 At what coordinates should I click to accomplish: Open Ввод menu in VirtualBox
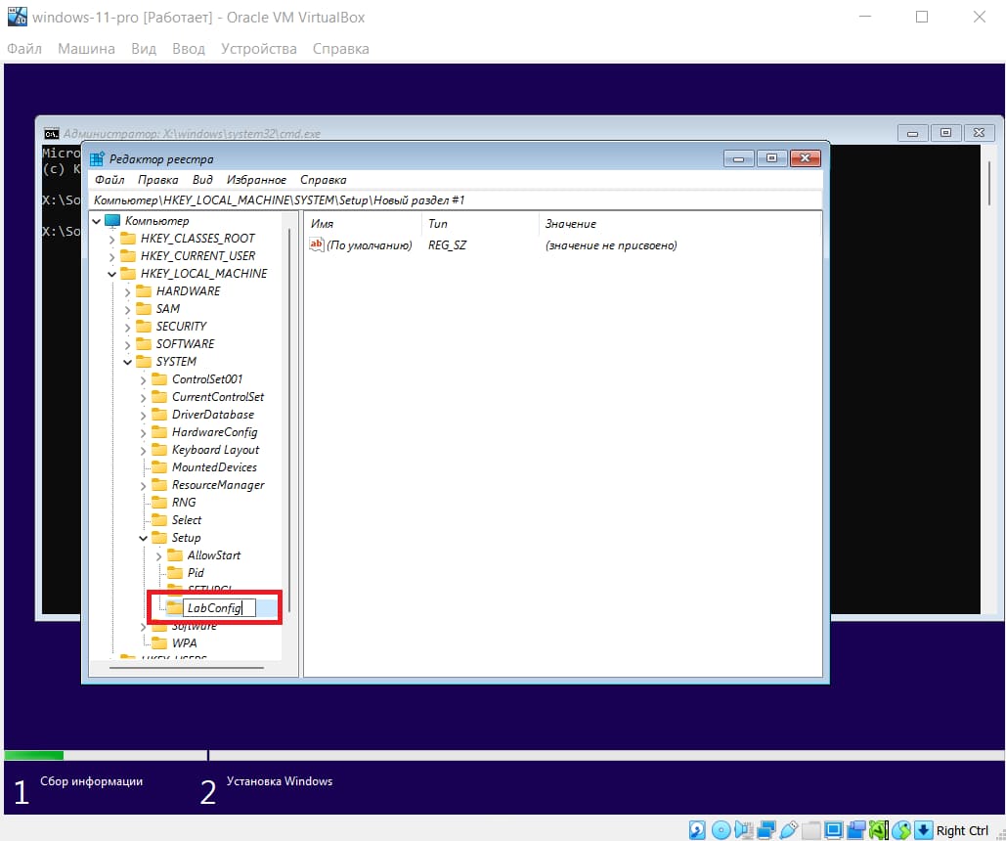tap(188, 49)
